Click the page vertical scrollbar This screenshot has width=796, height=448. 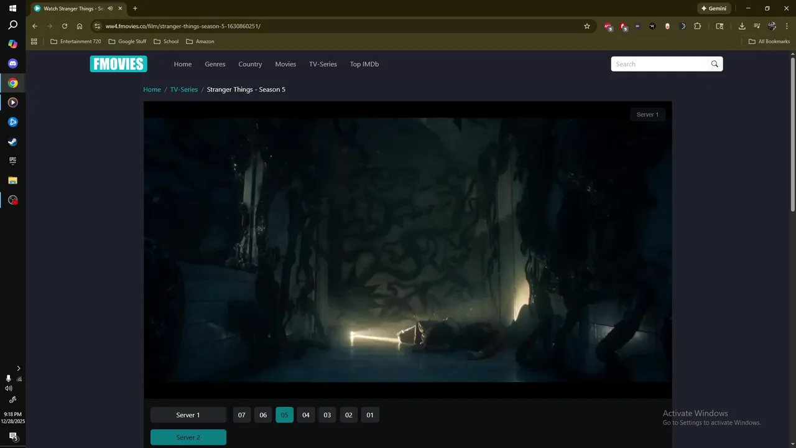(x=793, y=134)
